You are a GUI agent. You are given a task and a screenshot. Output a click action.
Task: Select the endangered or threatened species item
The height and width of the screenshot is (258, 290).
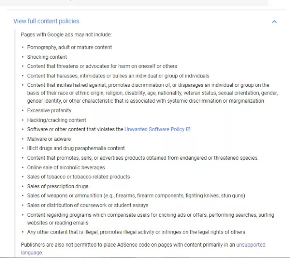(143, 158)
